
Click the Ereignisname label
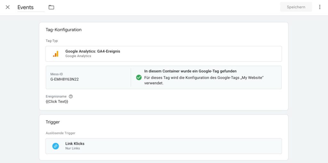tap(56, 97)
